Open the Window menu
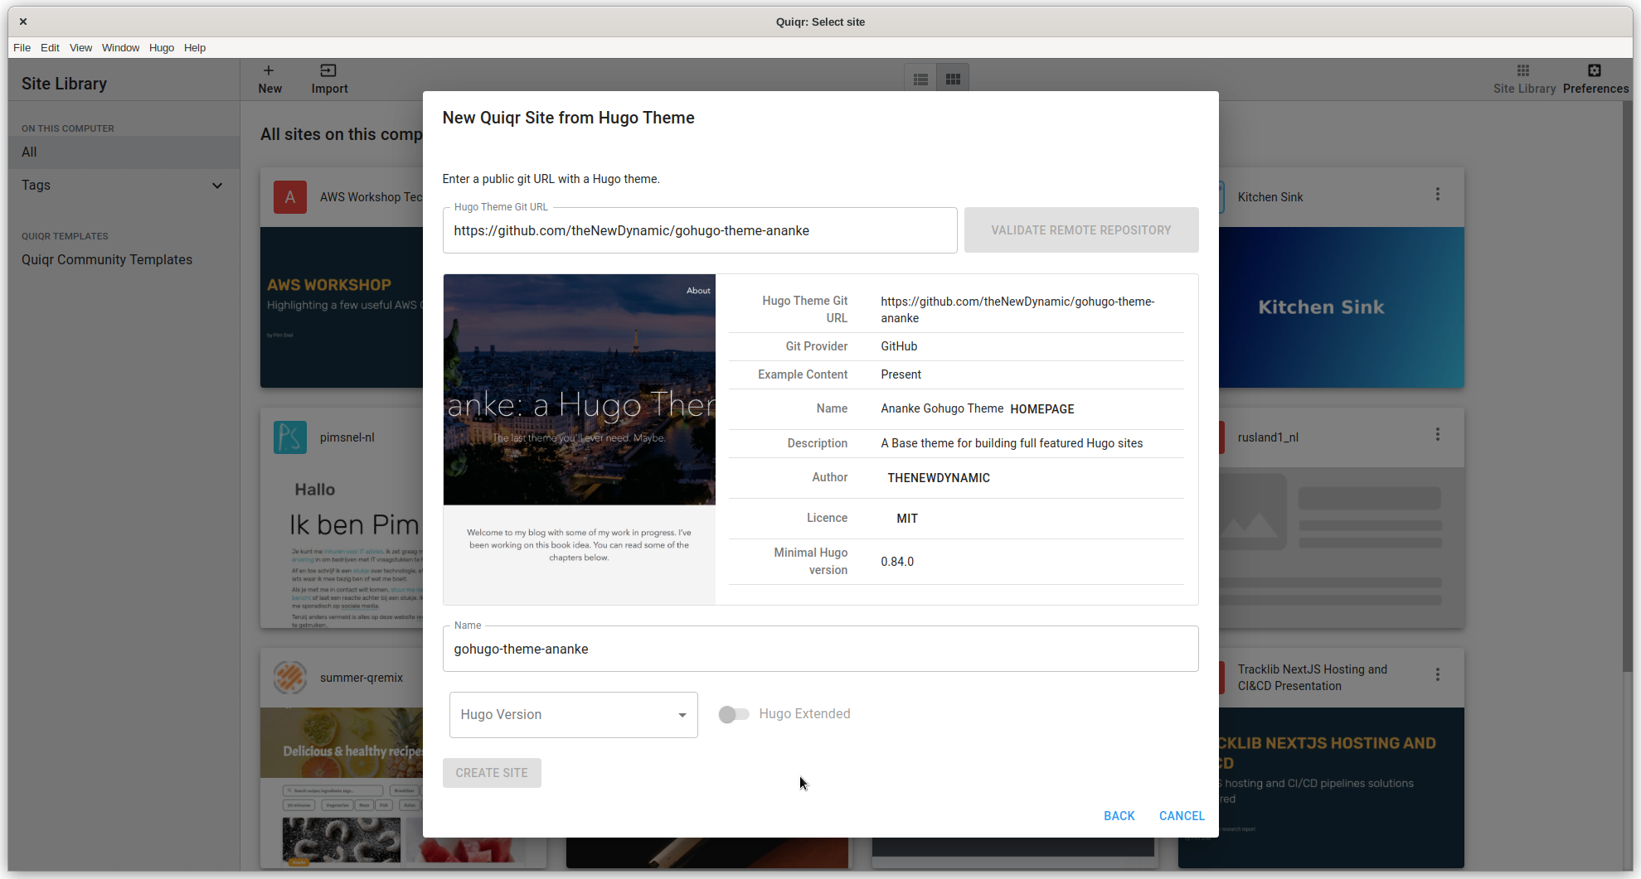 click(120, 48)
